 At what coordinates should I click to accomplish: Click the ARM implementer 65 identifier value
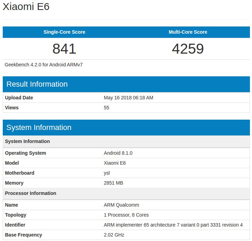(x=173, y=225)
